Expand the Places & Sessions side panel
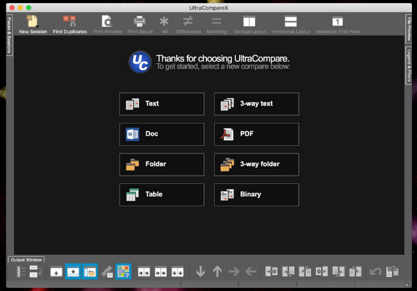Screen dimensions: 417x291 tap(10, 35)
